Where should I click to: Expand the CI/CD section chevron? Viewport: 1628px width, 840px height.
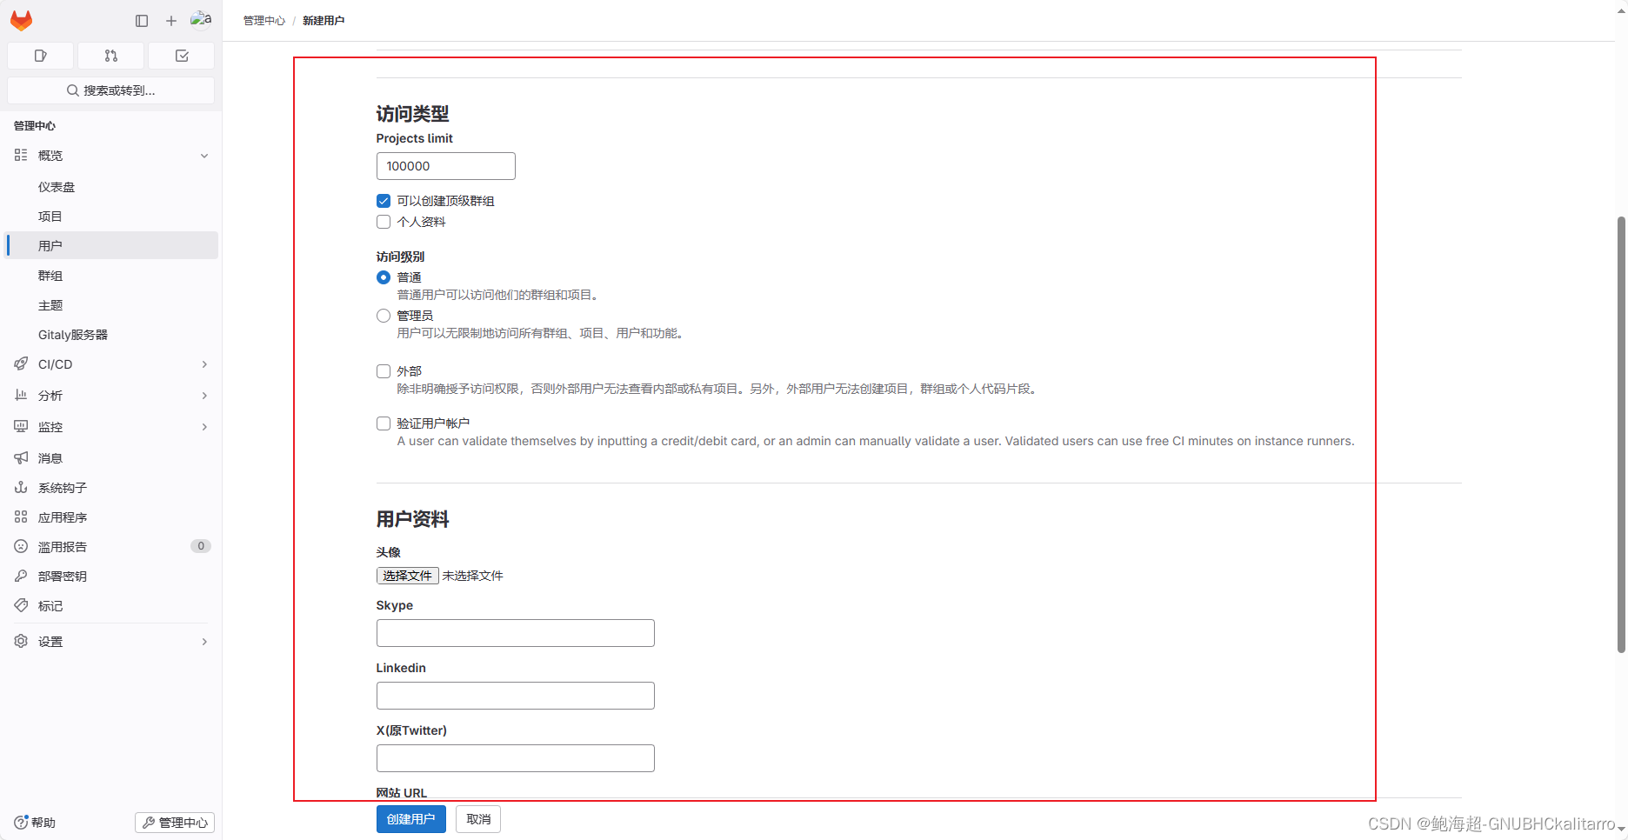204,364
